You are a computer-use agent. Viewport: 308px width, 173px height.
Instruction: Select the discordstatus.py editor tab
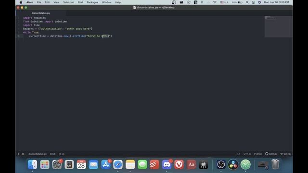pyautogui.click(x=40, y=13)
